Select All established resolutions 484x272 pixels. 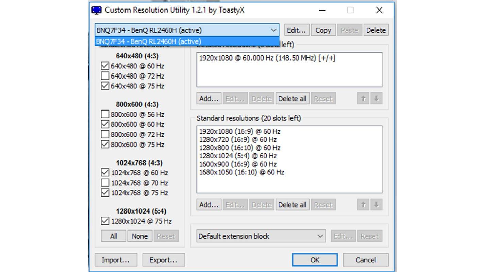pyautogui.click(x=114, y=236)
